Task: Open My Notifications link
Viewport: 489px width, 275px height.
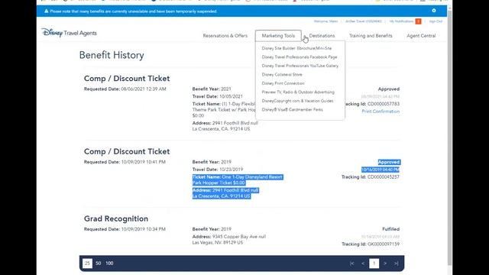Action: (401, 21)
